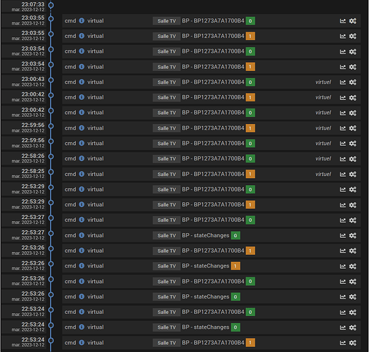Click 'virtuel' label on 22:59:56 value 0 row
This screenshot has height=352, width=370.
324,144
